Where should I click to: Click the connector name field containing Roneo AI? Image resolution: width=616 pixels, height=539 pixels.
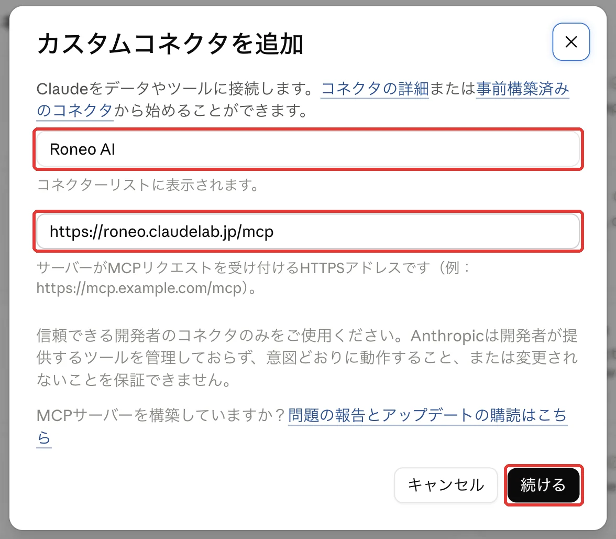tap(308, 149)
